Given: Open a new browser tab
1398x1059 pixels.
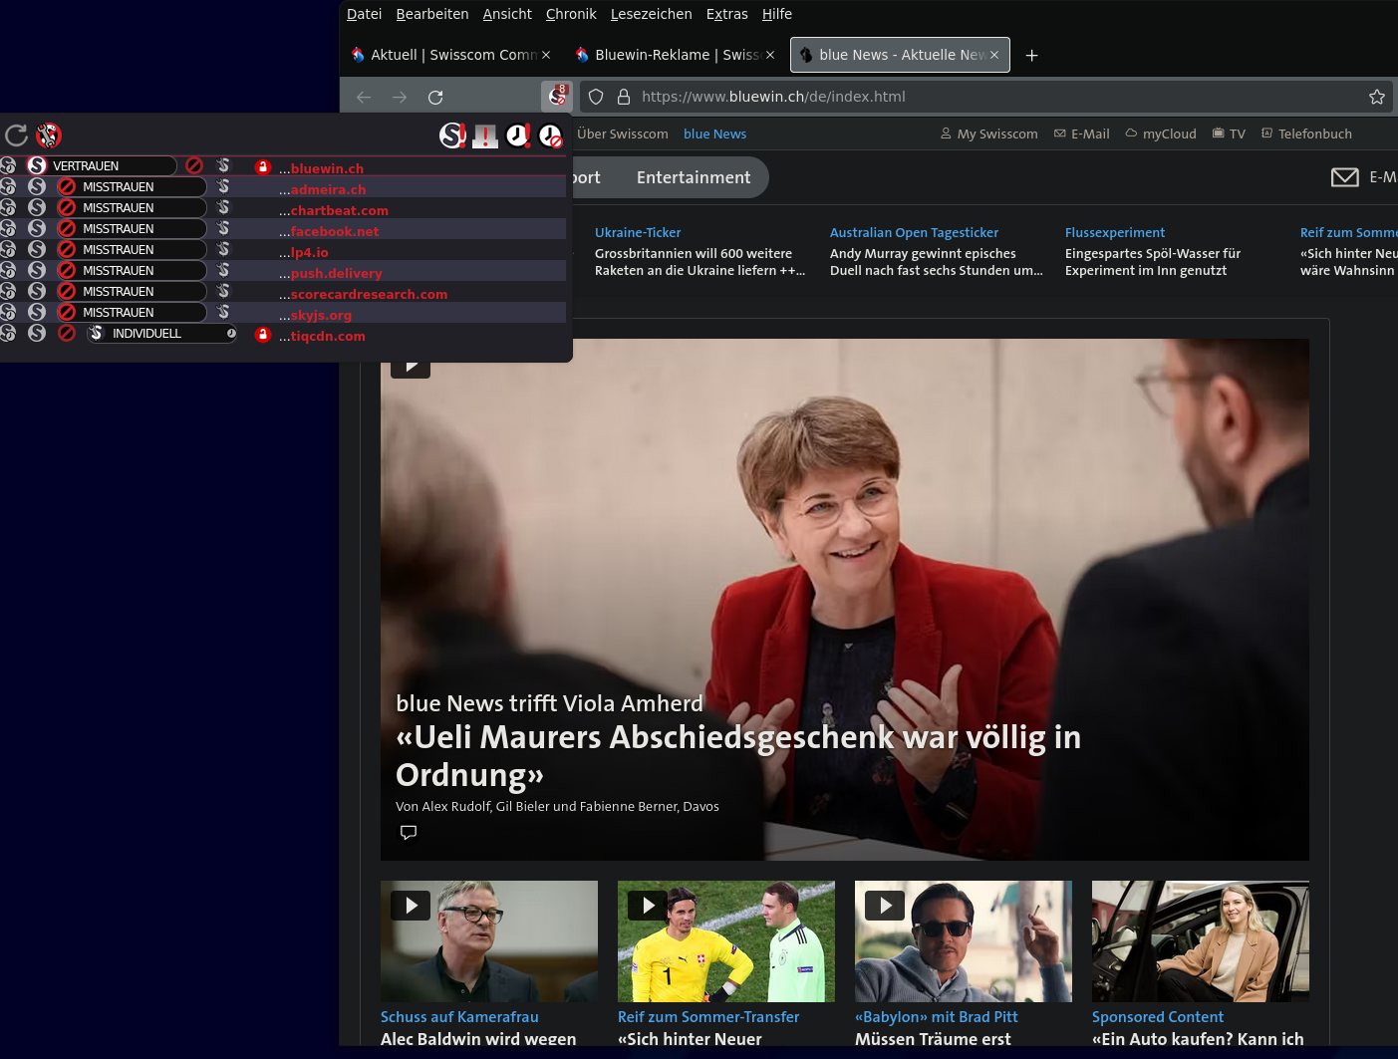Looking at the screenshot, I should tap(1031, 56).
